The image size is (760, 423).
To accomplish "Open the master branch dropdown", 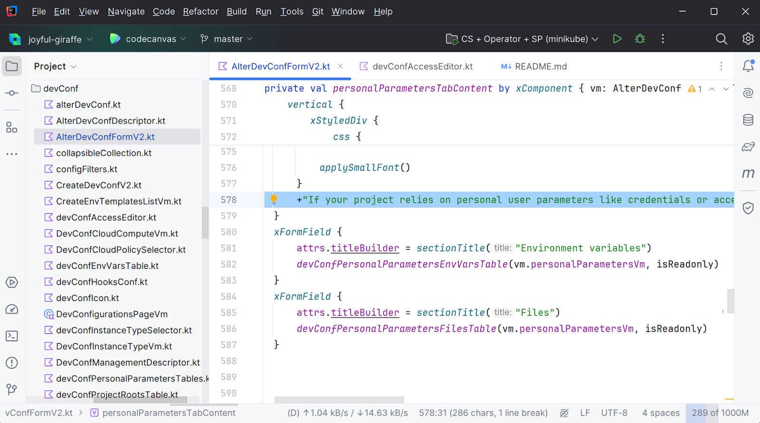I will pyautogui.click(x=227, y=39).
